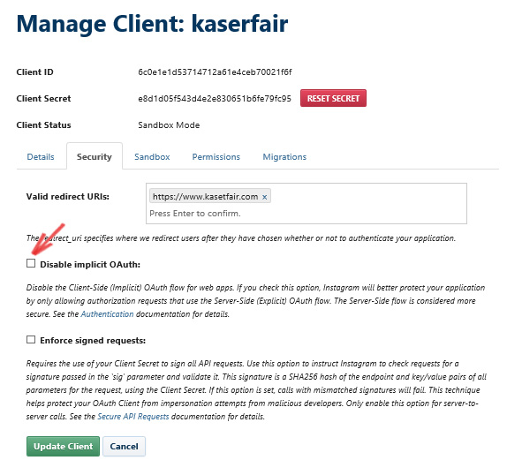507x460 pixels.
Task: Remove the kasetfair.com redirect URI tag
Action: [264, 197]
